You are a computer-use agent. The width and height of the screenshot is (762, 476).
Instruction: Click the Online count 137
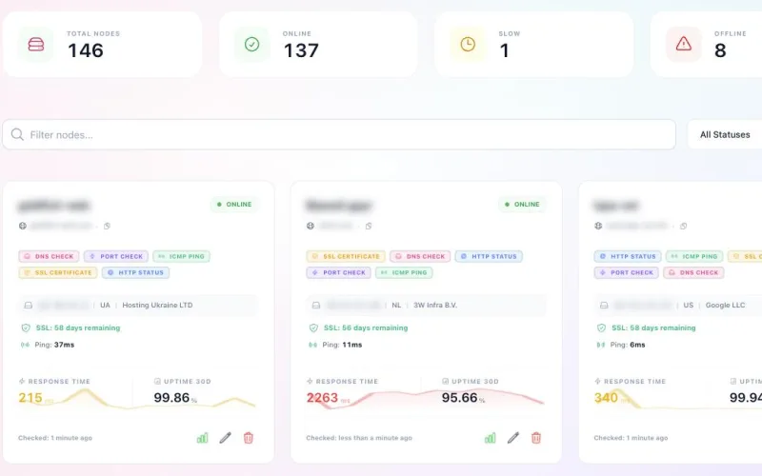point(301,50)
